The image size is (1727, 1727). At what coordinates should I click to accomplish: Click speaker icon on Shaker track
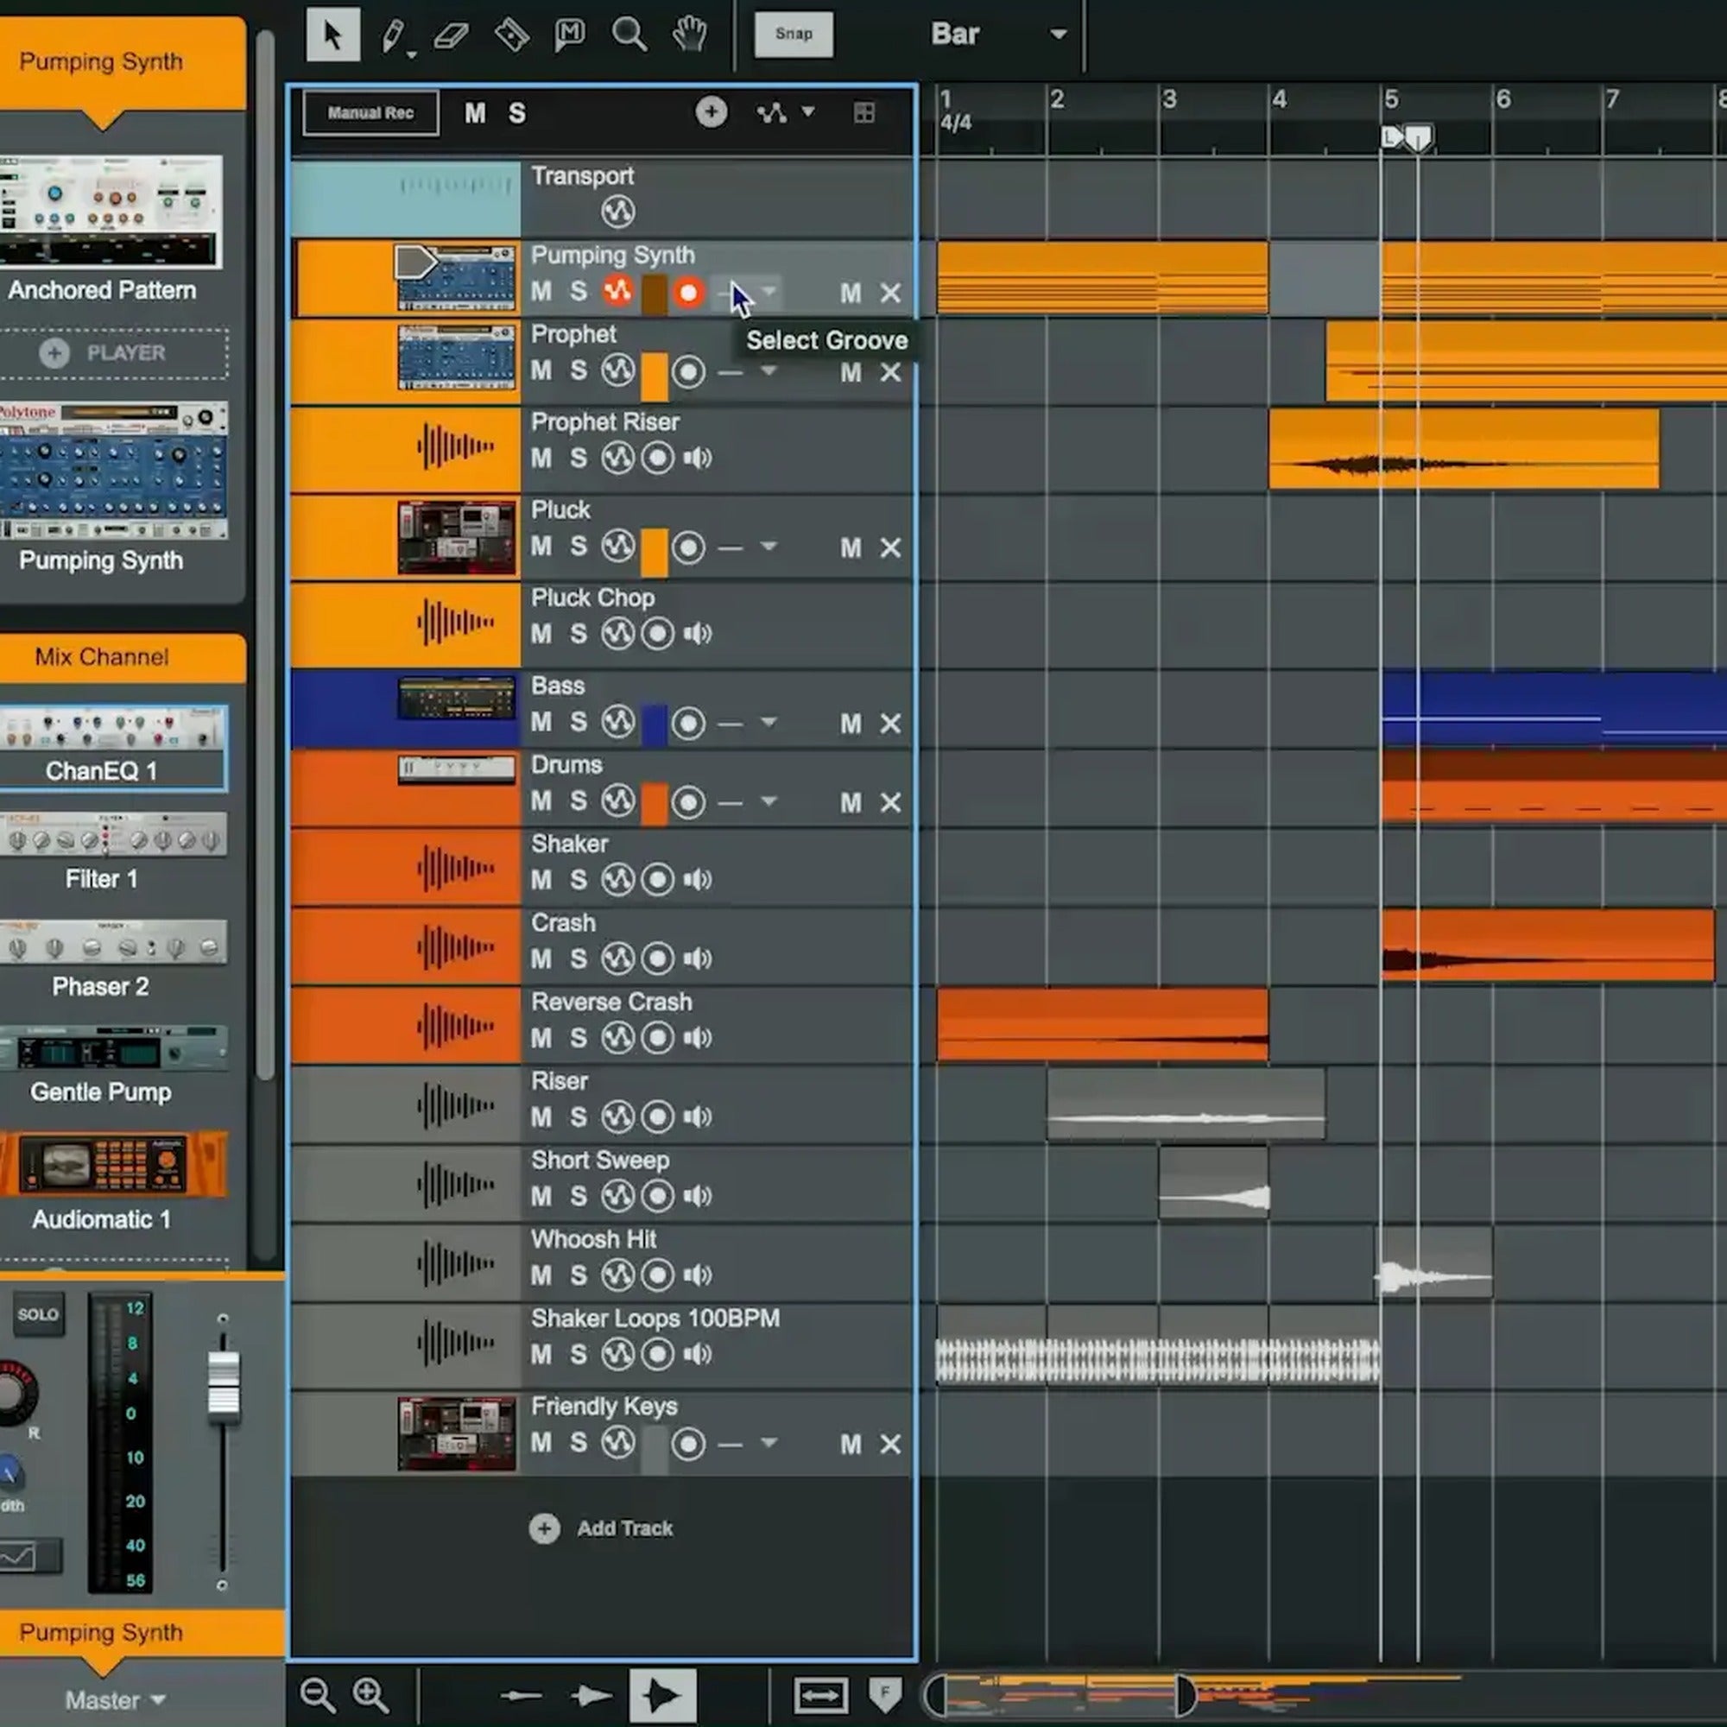point(697,880)
